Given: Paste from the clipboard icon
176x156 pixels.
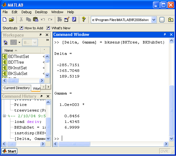Looking at the screenshot, I should pyautogui.click(x=36, y=19).
